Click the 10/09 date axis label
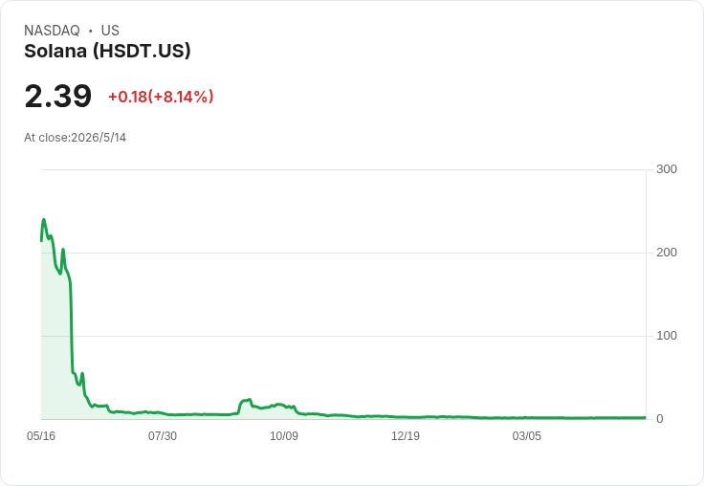704x486 pixels. [x=284, y=435]
